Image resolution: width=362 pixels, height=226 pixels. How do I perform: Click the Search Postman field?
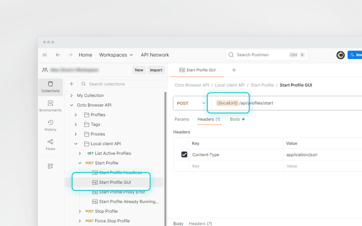pos(267,55)
